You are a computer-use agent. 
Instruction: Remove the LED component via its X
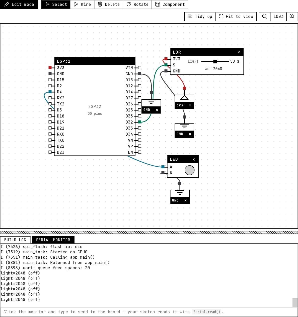click(x=194, y=160)
